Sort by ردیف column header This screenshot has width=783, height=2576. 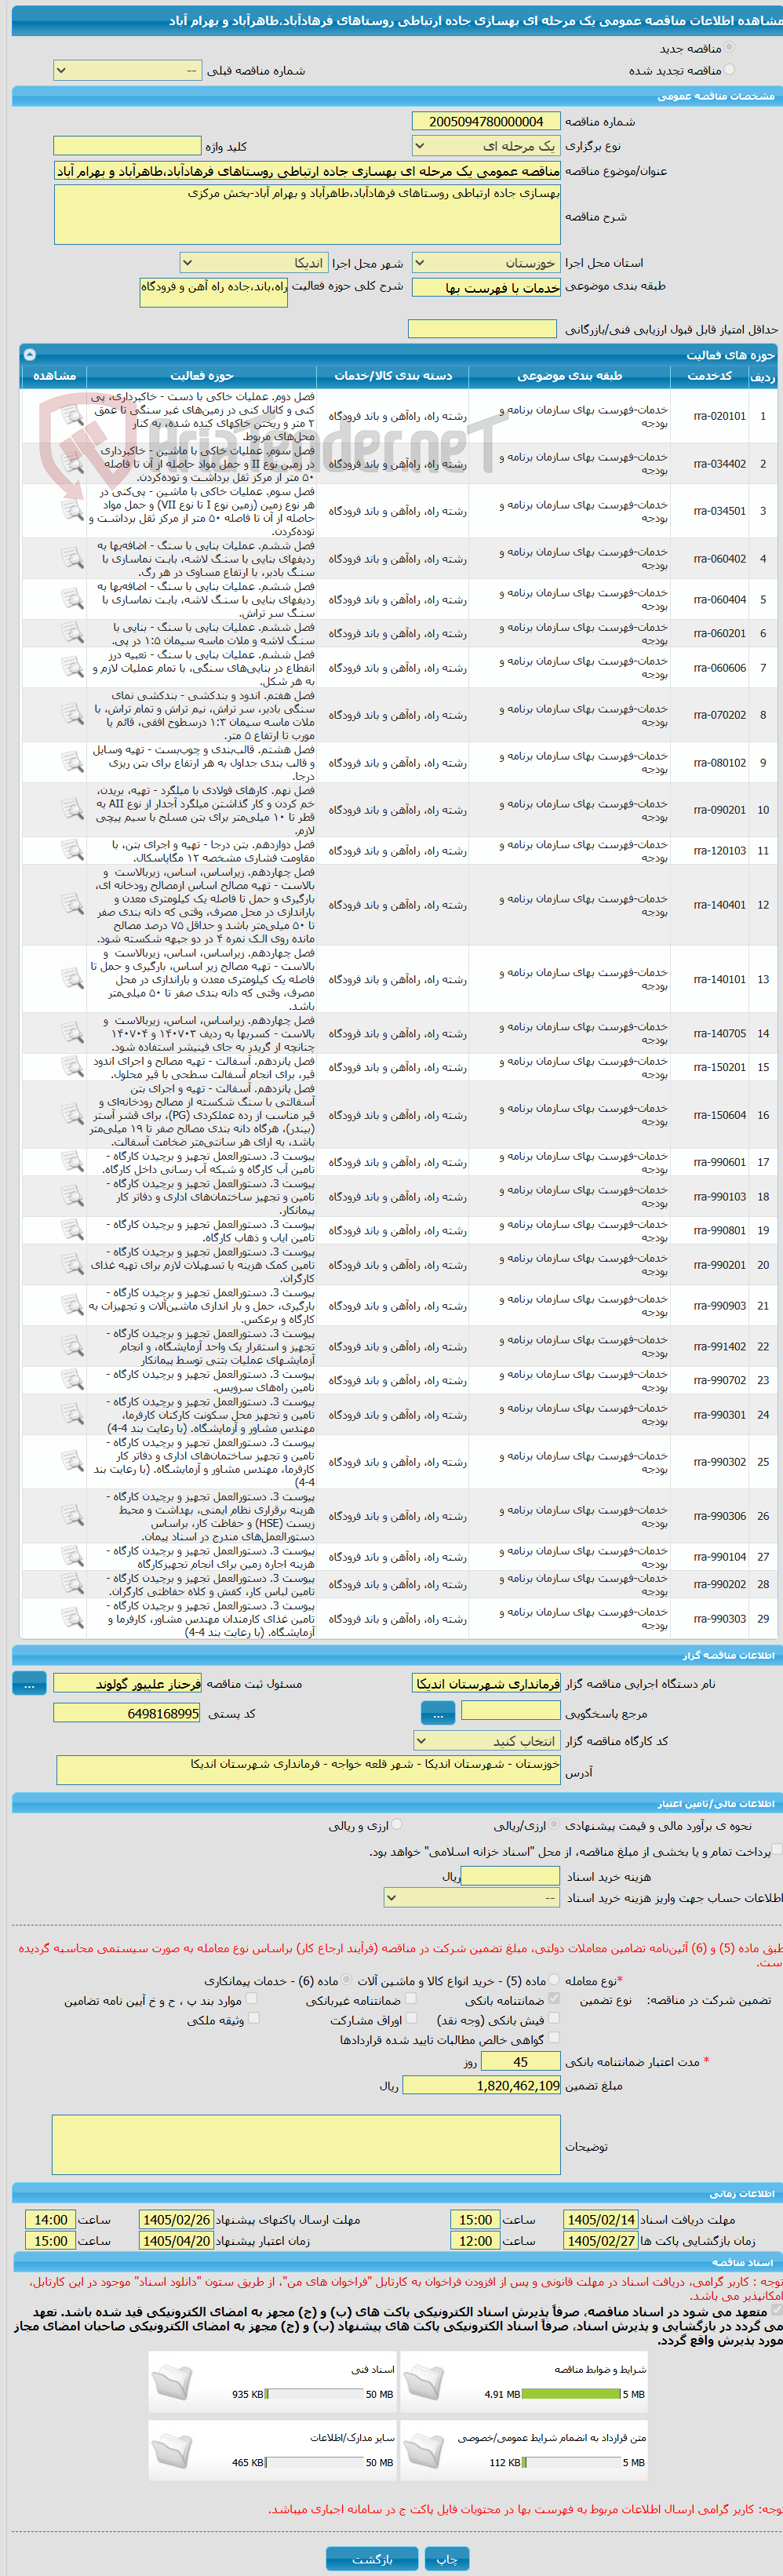pos(763,376)
